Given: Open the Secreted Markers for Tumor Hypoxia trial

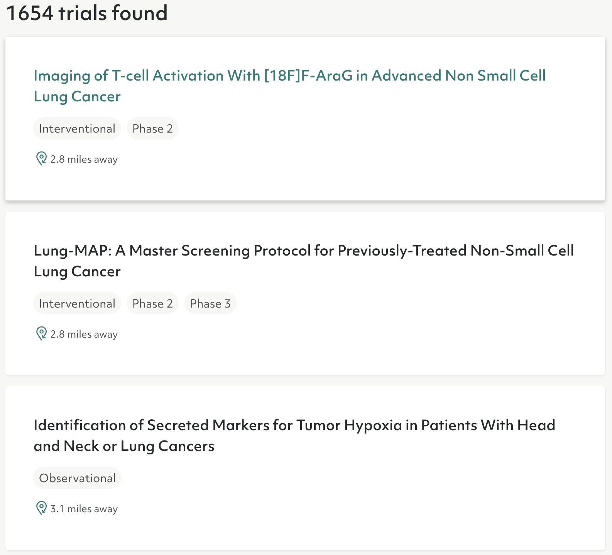Looking at the screenshot, I should click(x=294, y=425).
